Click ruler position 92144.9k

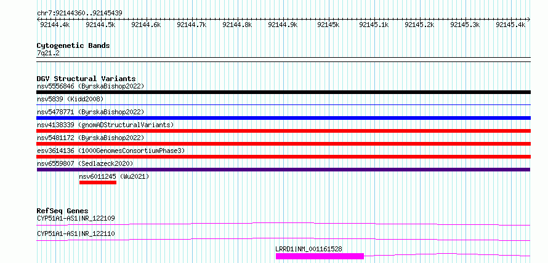point(283,25)
